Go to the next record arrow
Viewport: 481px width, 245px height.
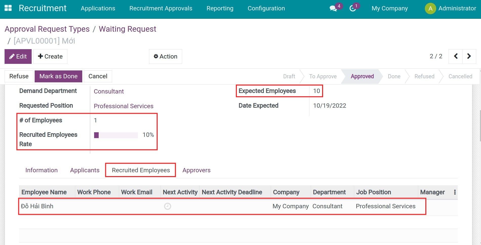469,56
